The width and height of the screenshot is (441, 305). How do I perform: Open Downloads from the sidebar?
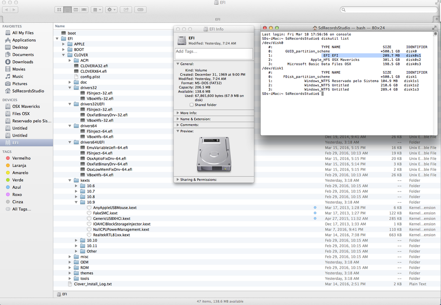click(22, 62)
